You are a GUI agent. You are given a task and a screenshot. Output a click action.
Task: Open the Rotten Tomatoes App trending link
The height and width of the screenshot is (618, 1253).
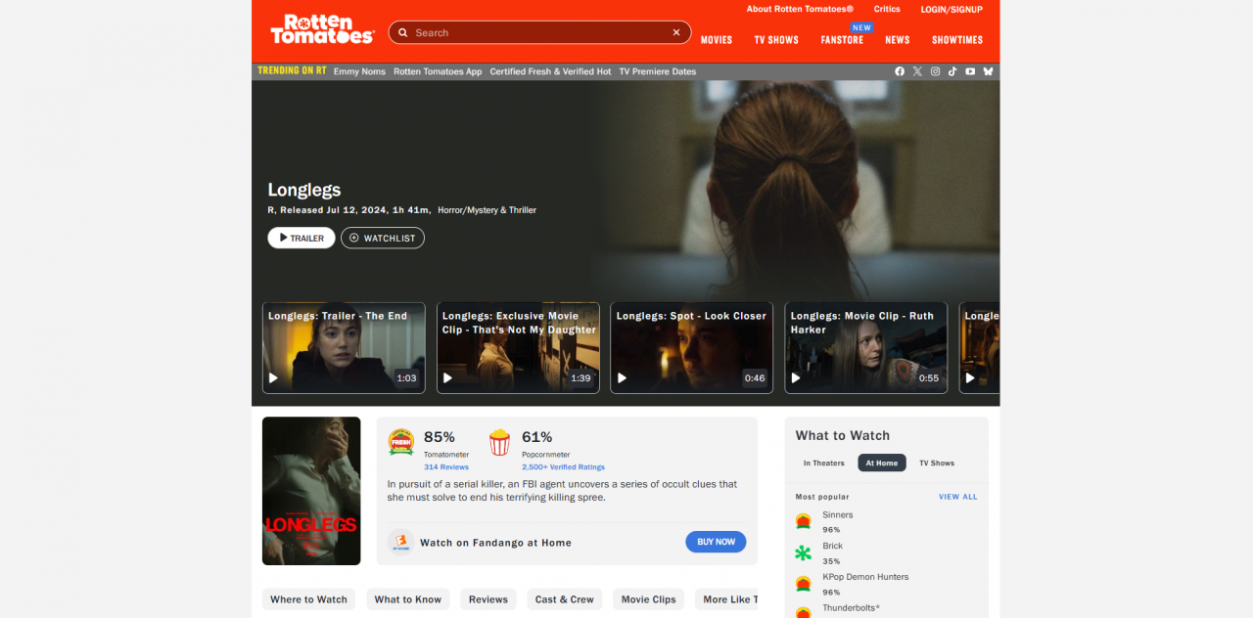tap(438, 71)
